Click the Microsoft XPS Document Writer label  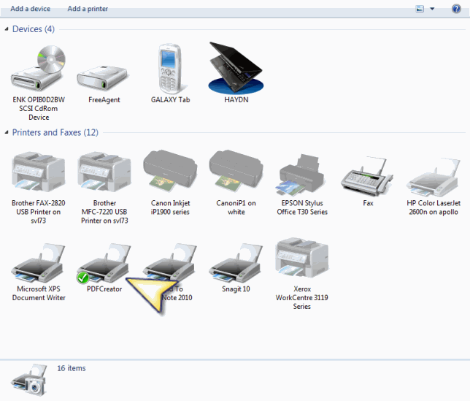tap(39, 294)
